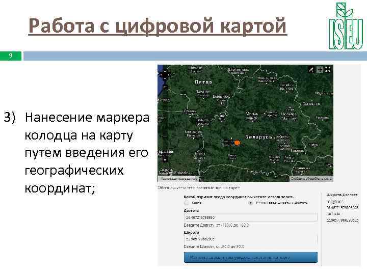The height and width of the screenshot is (275, 367).
Task: Select the pencil draw tool on the map
Action: (311, 69)
